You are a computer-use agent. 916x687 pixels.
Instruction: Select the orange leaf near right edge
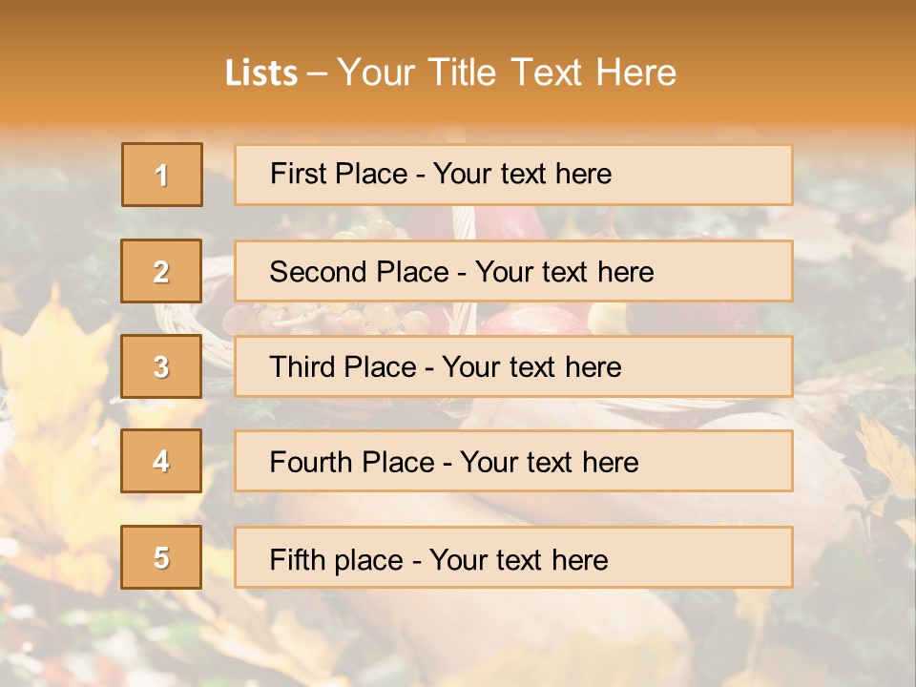pos(885,462)
